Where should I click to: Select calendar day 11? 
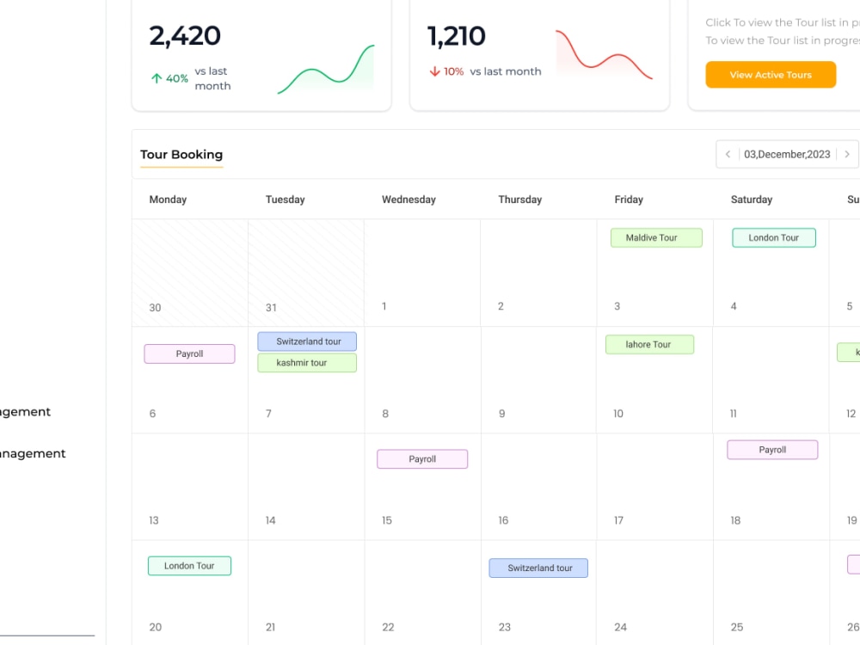coord(771,379)
